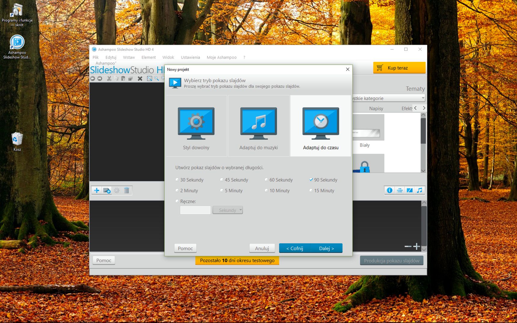Open the Element menu

[x=148, y=57]
